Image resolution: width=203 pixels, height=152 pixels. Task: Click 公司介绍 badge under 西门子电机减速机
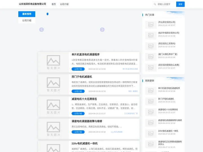click(78, 91)
